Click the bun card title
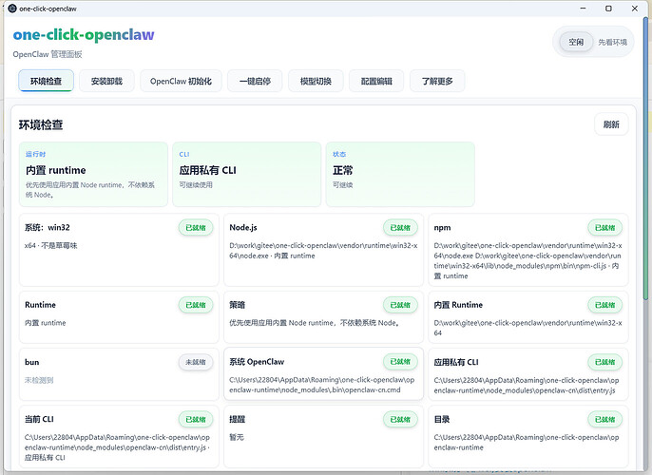This screenshot has height=475, width=652. pyautogui.click(x=32, y=362)
